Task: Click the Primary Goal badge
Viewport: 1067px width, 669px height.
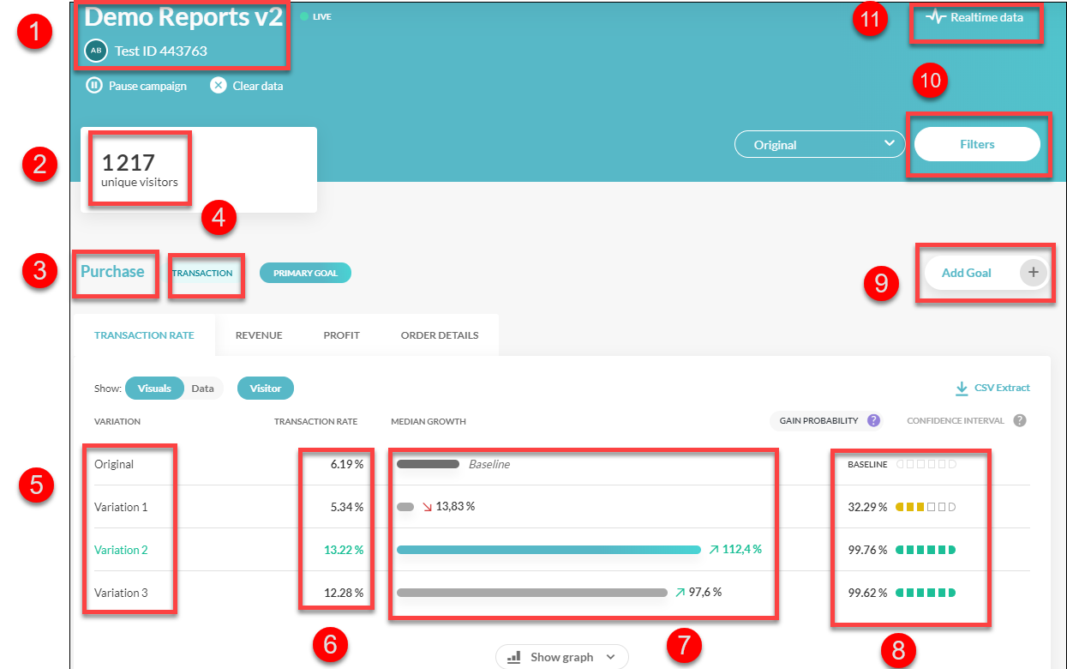Action: pos(305,274)
